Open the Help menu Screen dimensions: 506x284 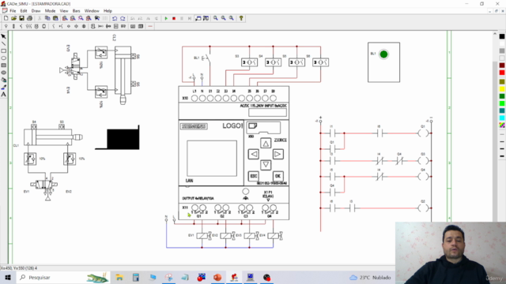(x=108, y=10)
